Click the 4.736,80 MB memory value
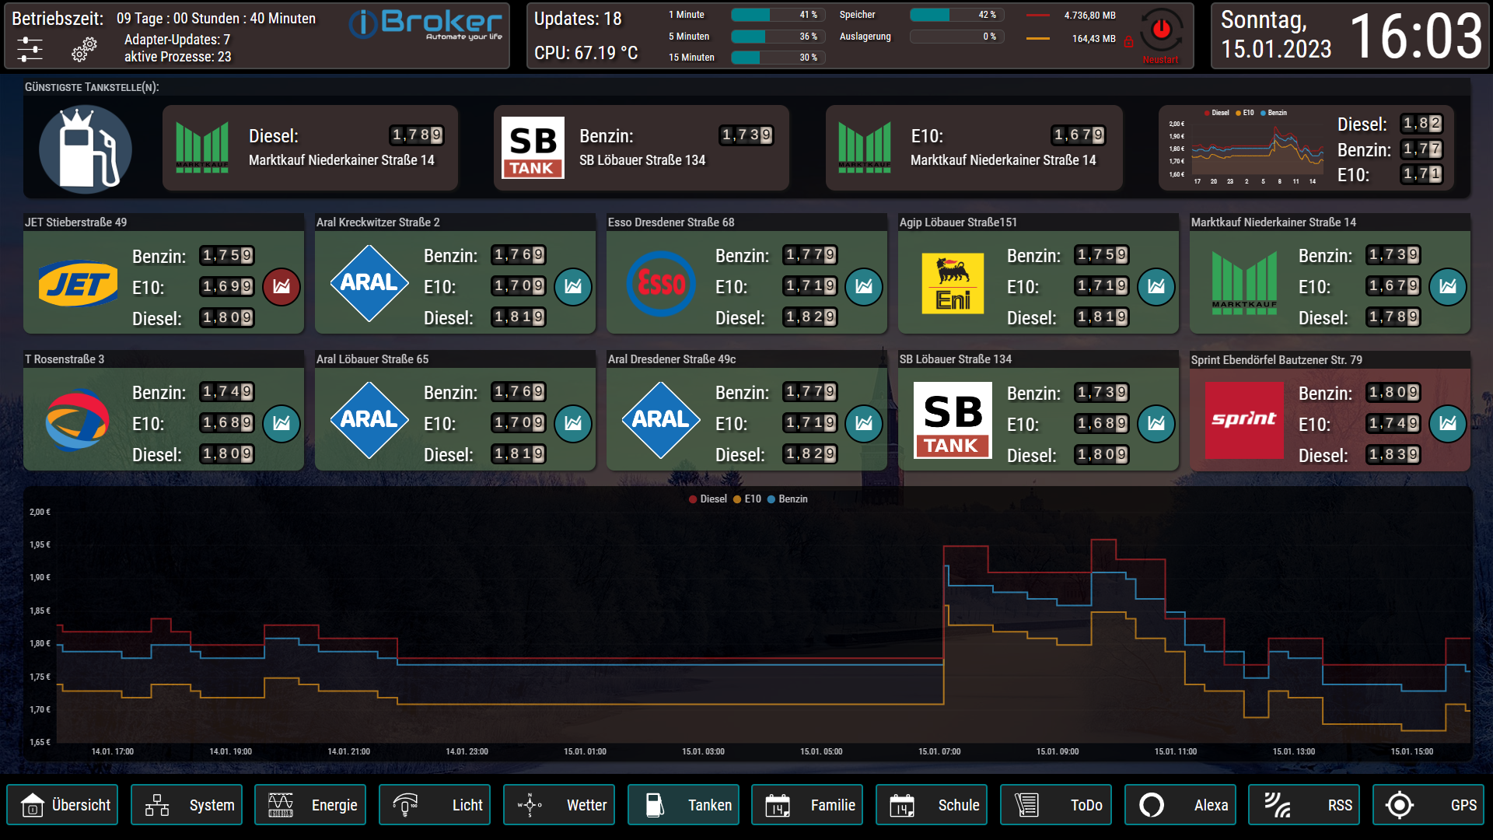The height and width of the screenshot is (840, 1493). pos(1089,16)
